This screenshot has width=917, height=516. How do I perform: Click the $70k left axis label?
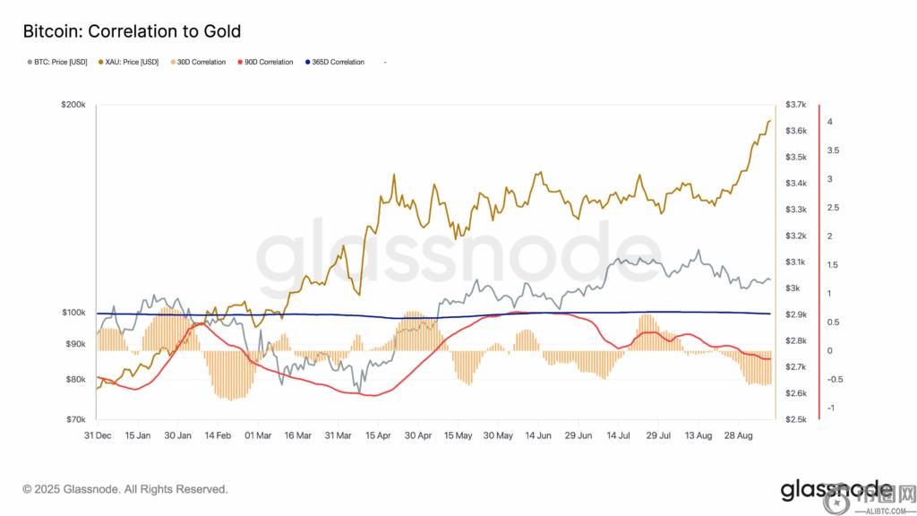[x=74, y=419]
